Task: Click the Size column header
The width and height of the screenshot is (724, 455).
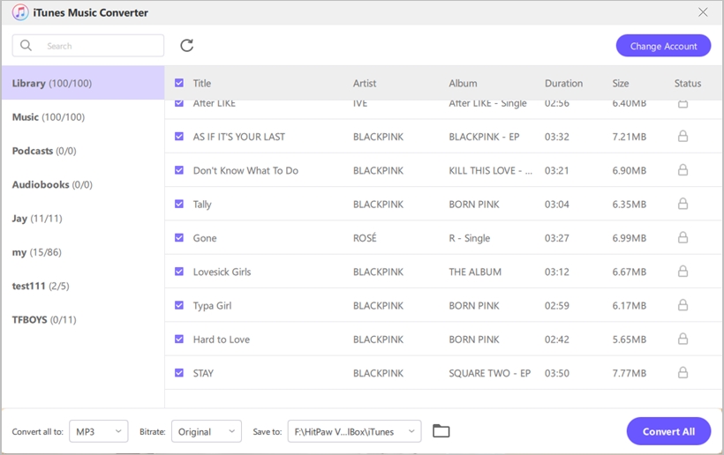Action: (x=621, y=83)
